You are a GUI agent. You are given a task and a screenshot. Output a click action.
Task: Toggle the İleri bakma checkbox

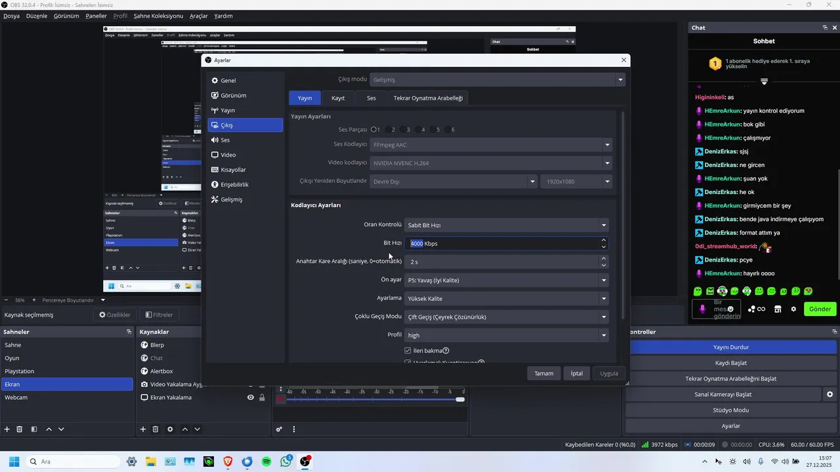408,351
